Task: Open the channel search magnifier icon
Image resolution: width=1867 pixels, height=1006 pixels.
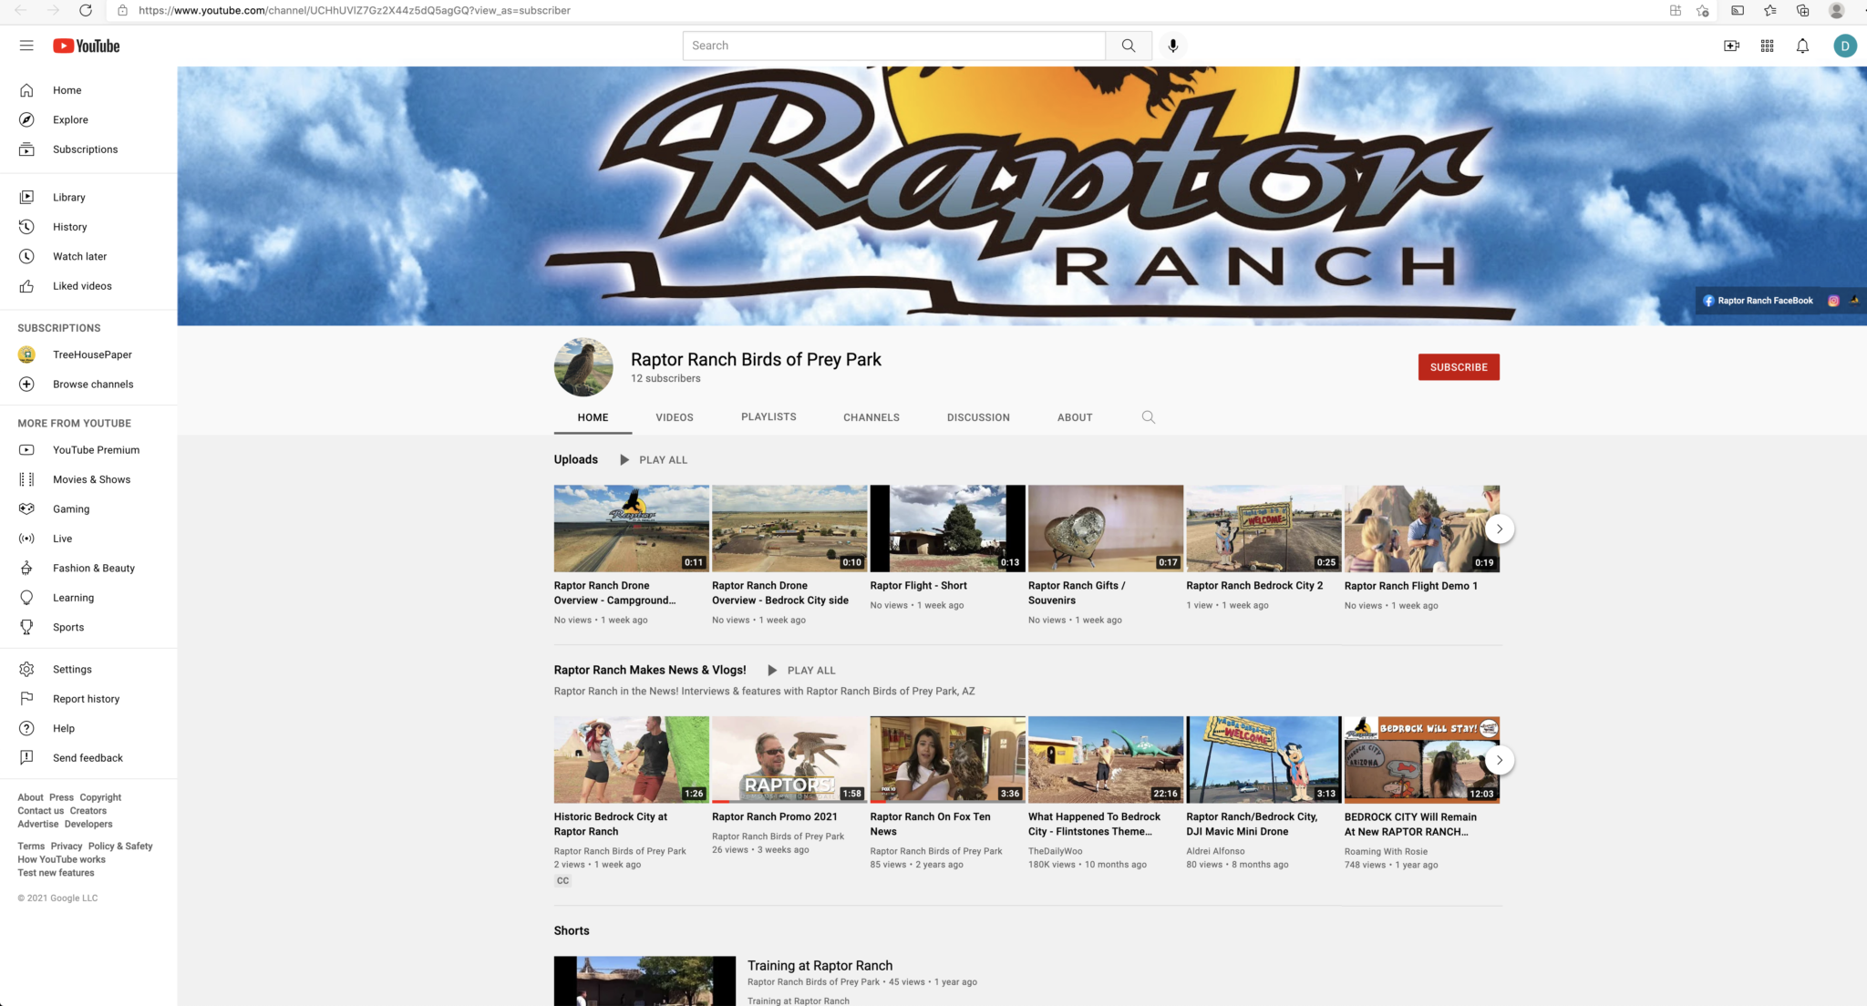Action: (x=1148, y=416)
